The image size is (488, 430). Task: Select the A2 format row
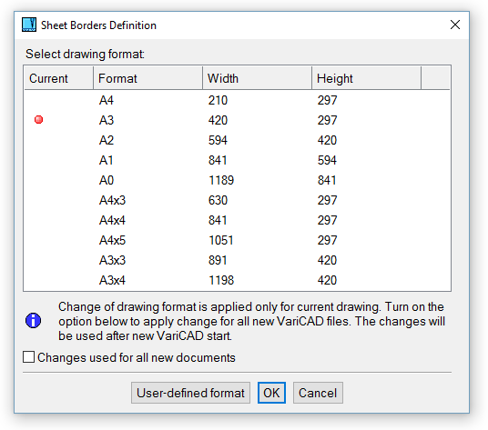pos(237,140)
